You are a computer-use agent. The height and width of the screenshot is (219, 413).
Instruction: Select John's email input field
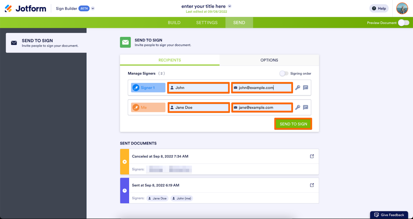coord(262,87)
